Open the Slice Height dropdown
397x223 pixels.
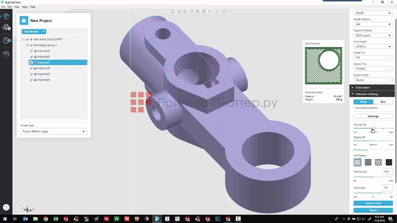click(373, 46)
